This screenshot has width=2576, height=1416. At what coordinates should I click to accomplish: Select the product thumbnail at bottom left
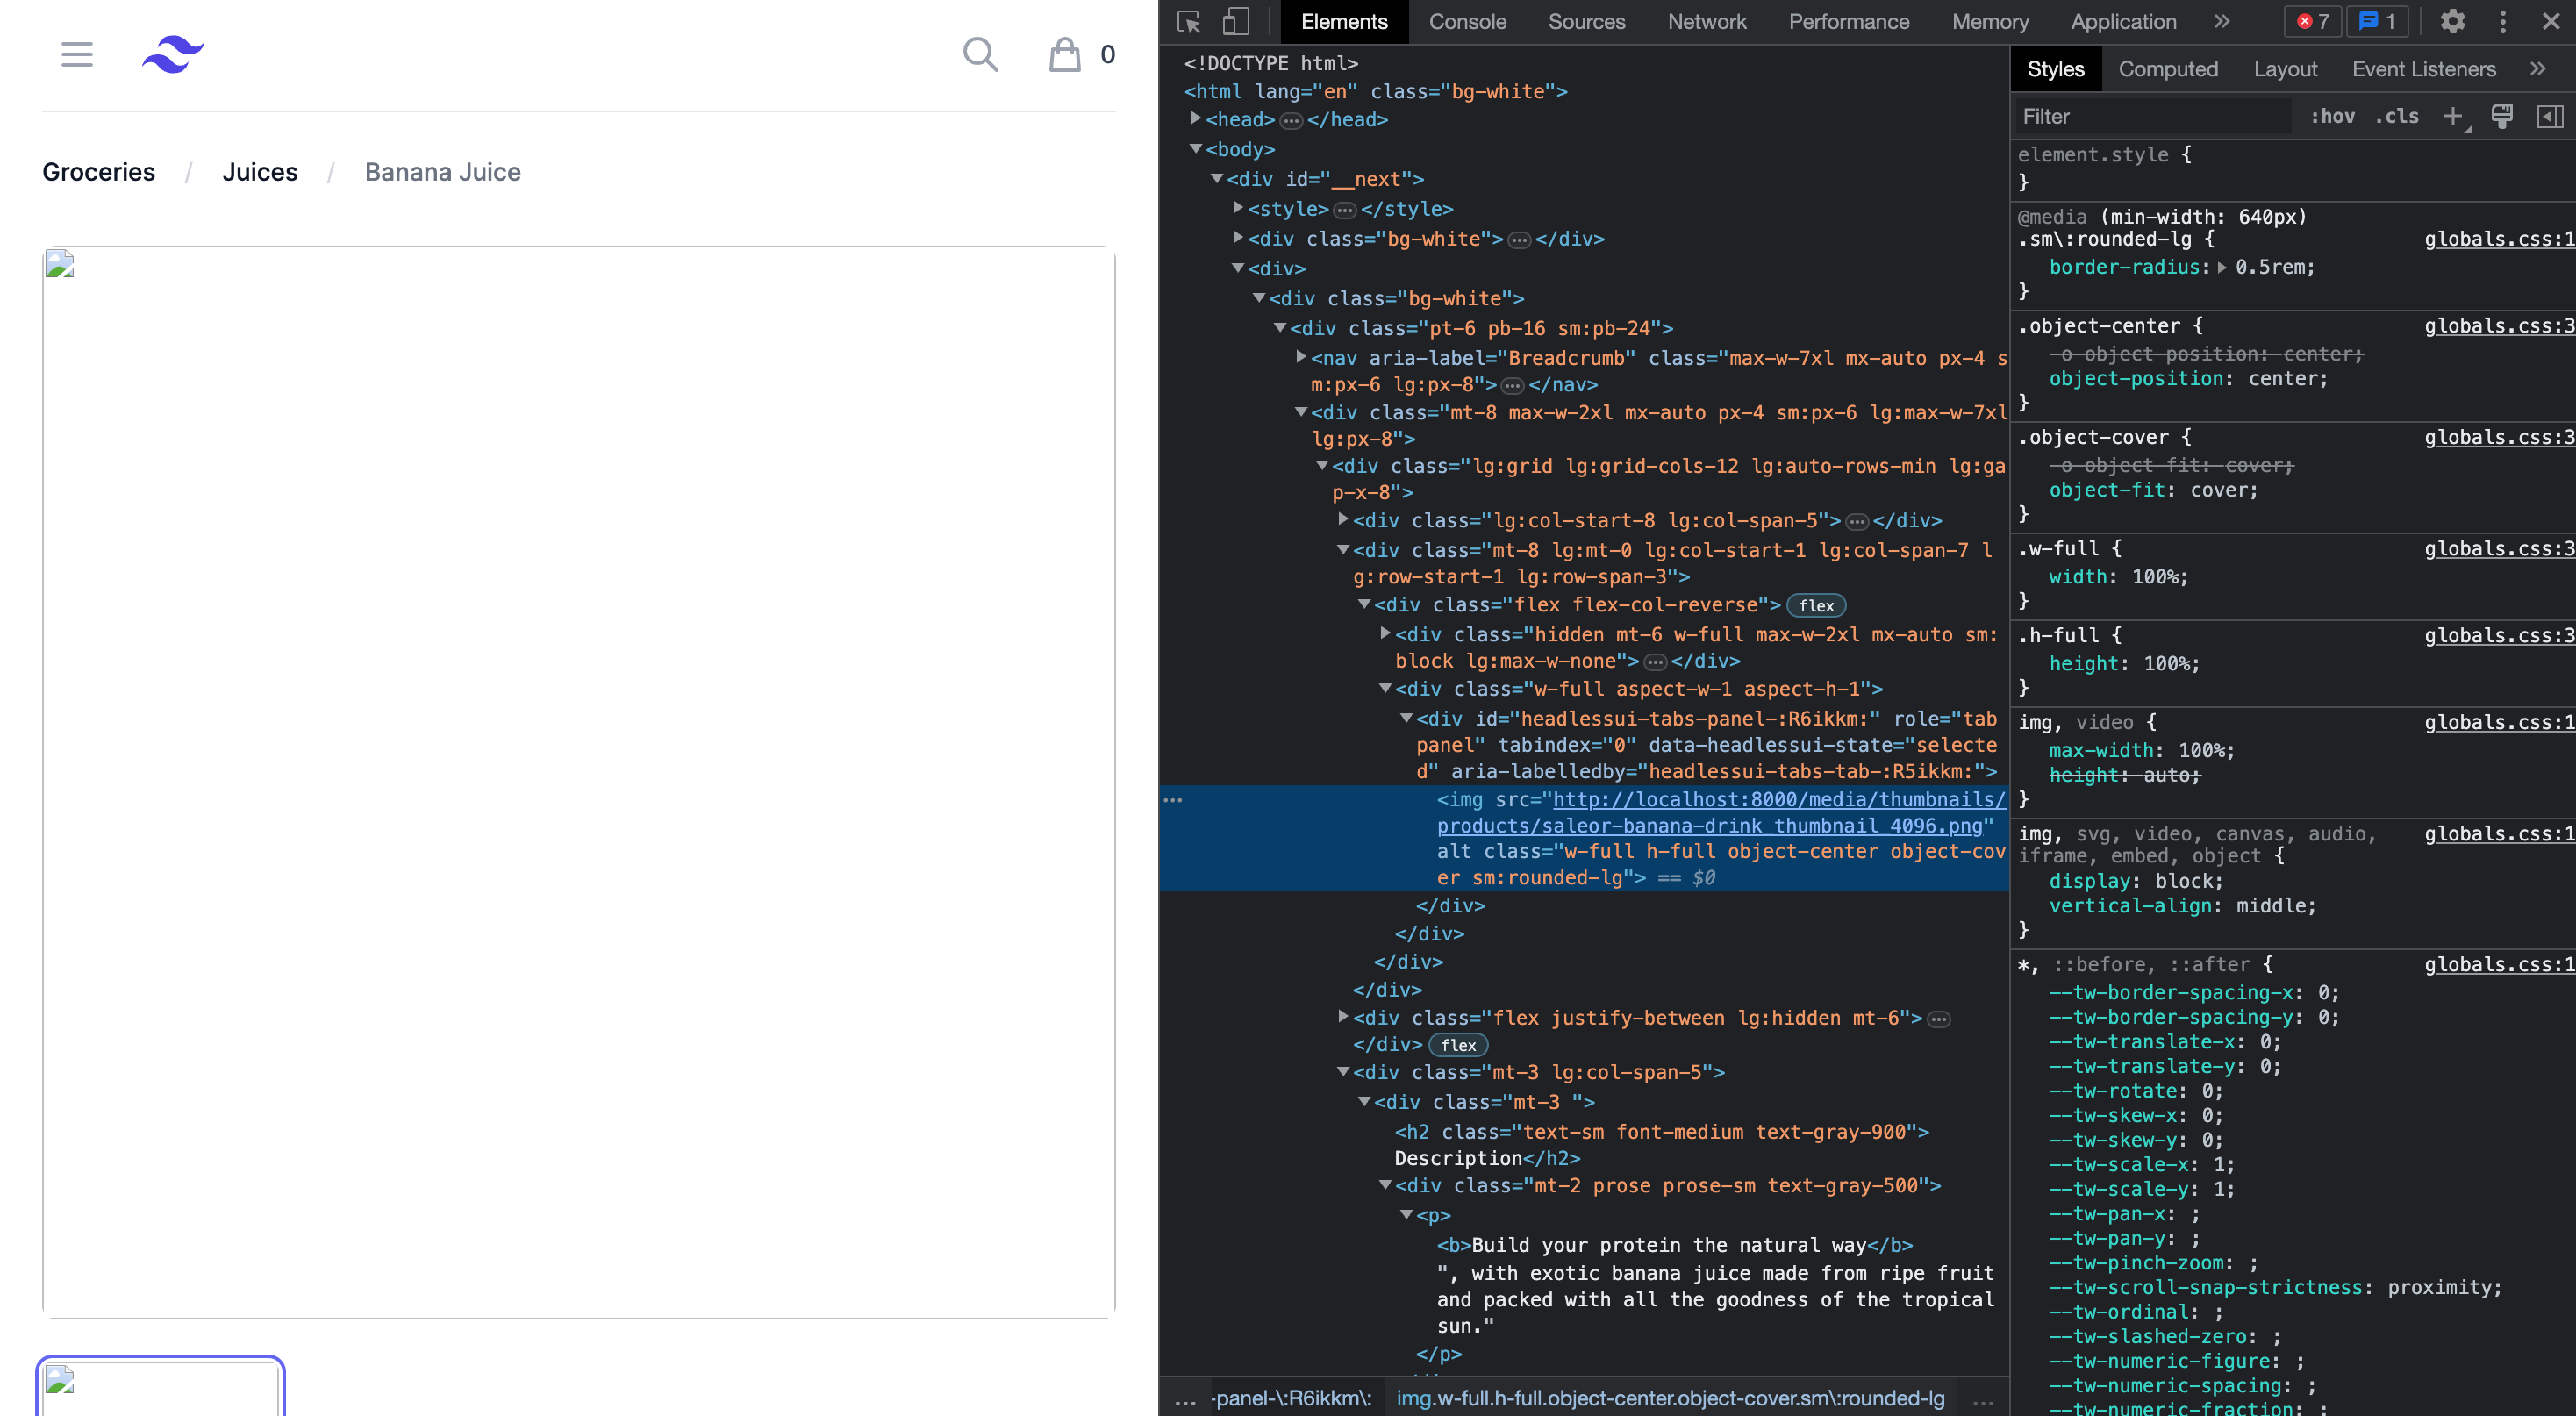click(160, 1388)
